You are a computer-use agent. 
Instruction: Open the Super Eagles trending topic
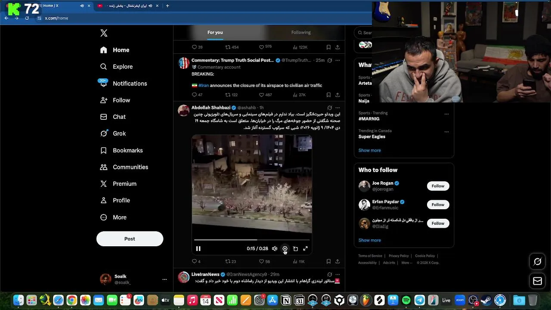372,136
